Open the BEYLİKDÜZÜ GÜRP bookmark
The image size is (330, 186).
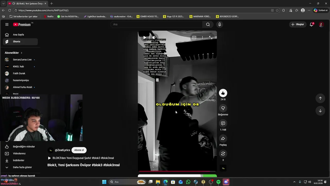coord(227,16)
